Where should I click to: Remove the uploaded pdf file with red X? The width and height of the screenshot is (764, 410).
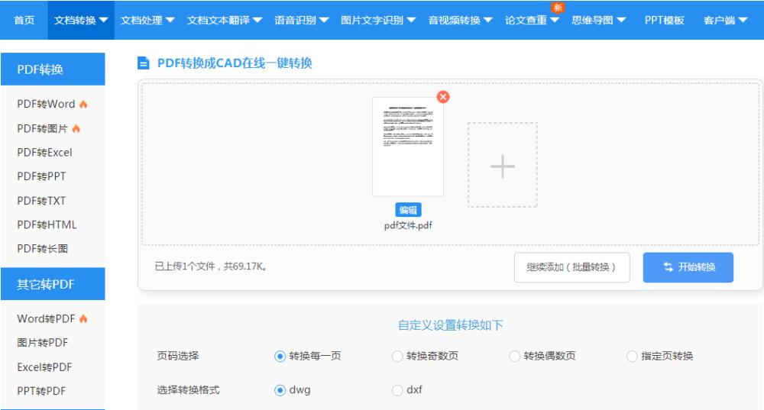click(x=443, y=97)
